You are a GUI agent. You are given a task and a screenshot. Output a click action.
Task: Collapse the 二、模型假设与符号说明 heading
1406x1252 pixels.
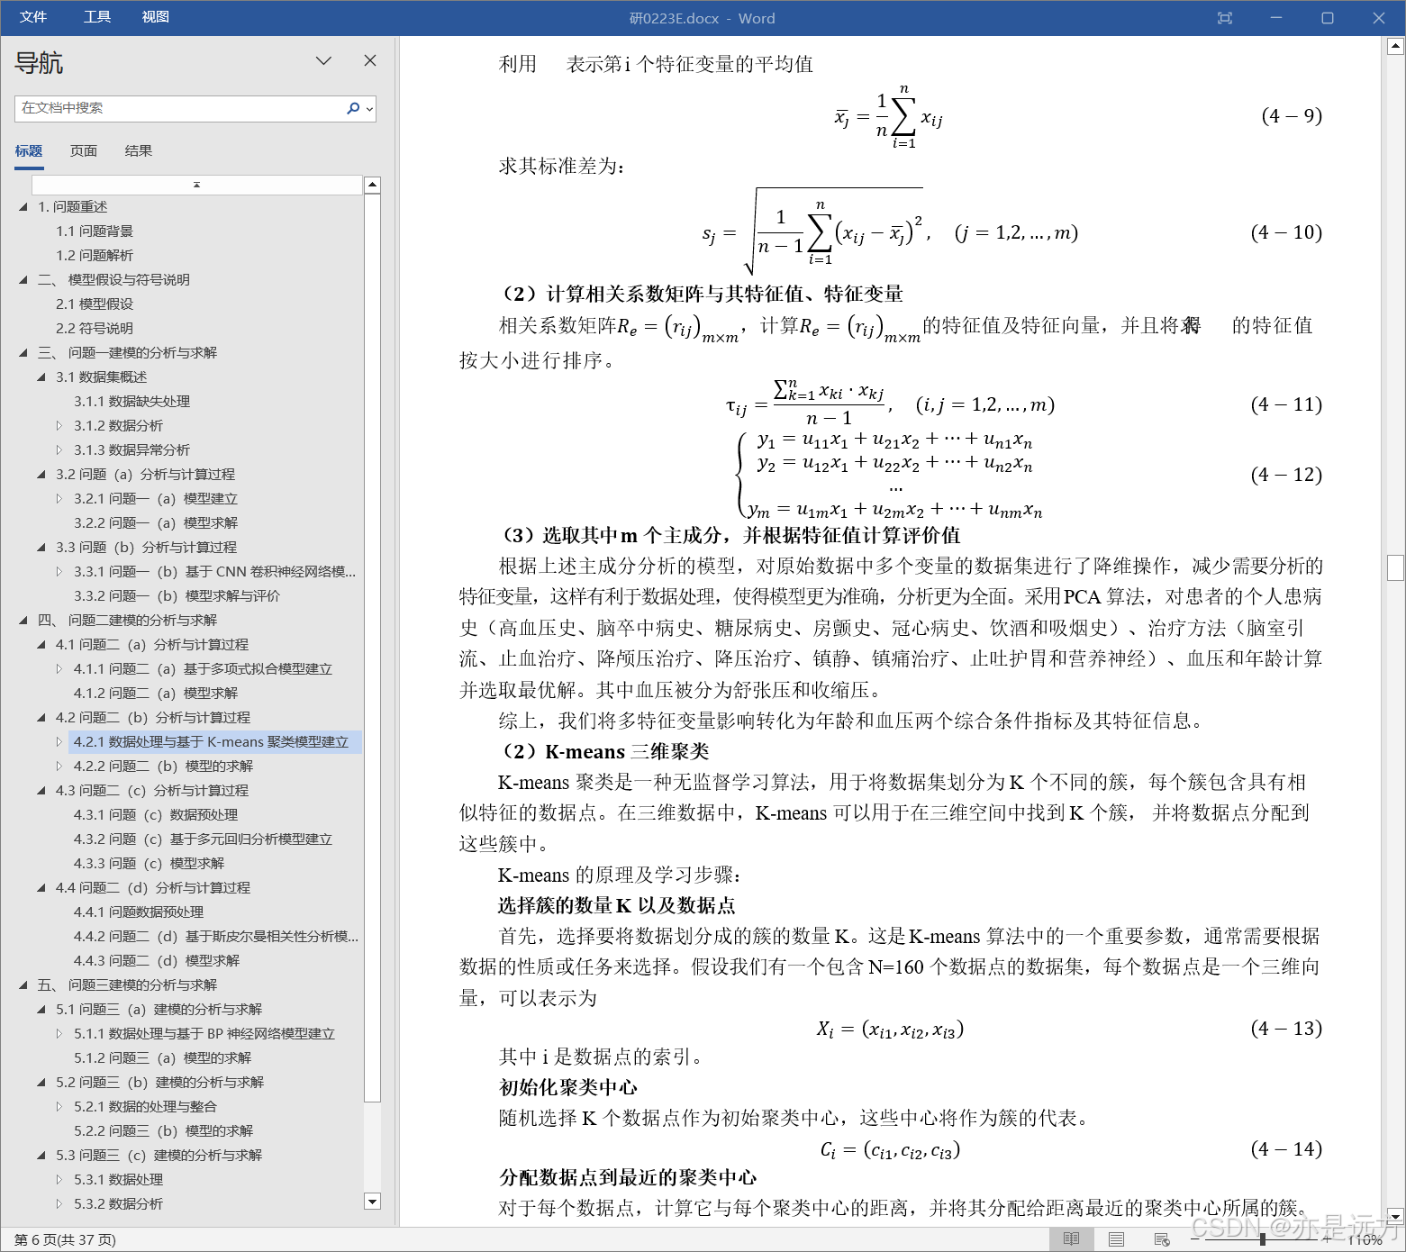[23, 280]
